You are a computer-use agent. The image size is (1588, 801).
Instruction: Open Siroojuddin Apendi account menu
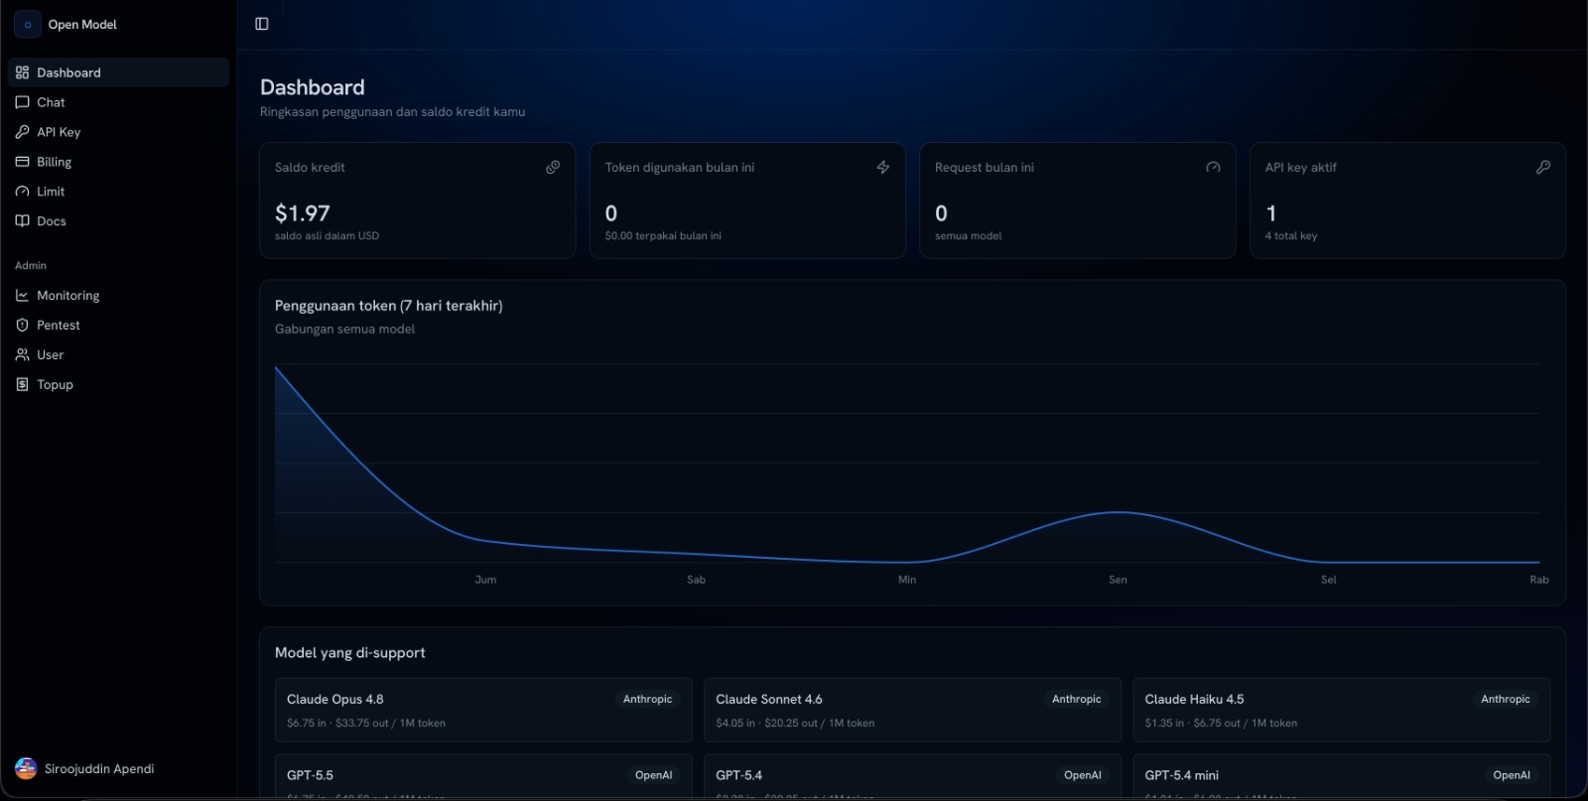pyautogui.click(x=118, y=768)
